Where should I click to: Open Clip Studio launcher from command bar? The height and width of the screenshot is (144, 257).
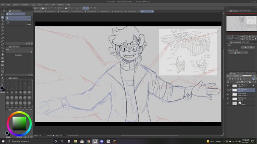tap(35, 8)
